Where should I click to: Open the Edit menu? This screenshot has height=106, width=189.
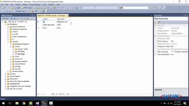click(6, 5)
